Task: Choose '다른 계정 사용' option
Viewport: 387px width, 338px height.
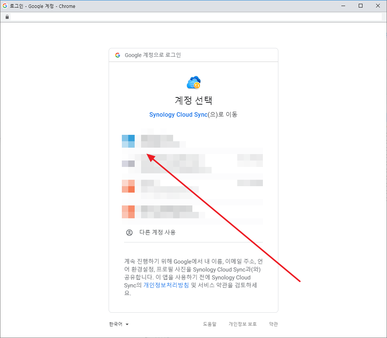Action: click(x=193, y=232)
